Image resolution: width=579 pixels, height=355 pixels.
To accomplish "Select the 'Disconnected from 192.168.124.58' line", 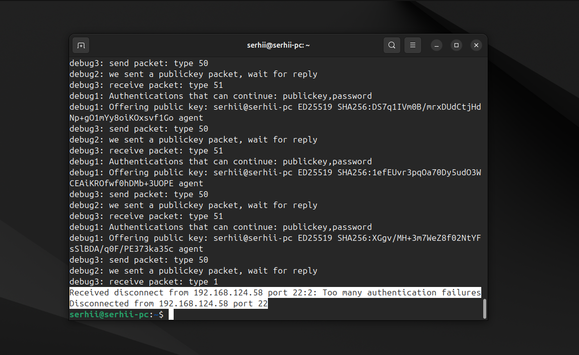I will point(168,303).
